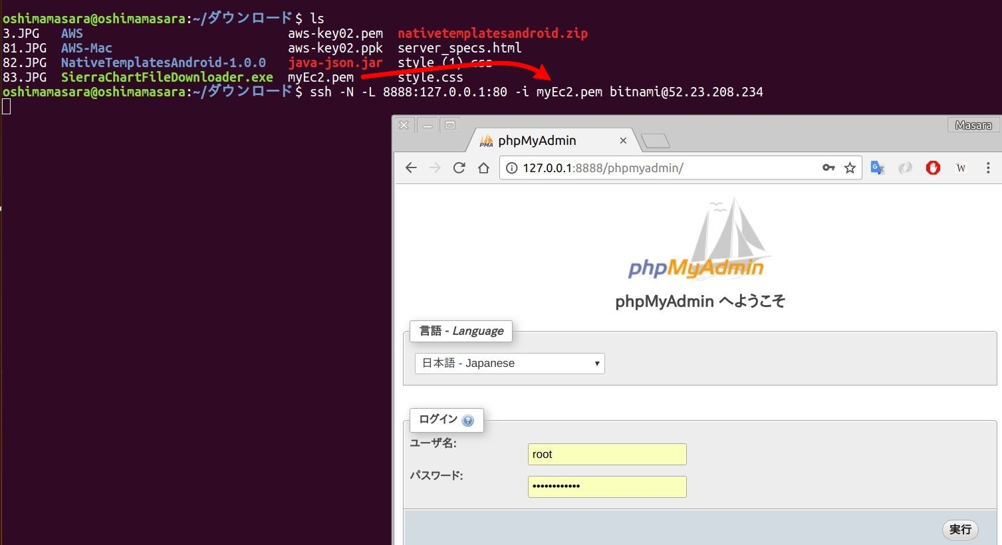Open a new Chrome tab
Screen dimensions: 1002x545
tap(655, 140)
